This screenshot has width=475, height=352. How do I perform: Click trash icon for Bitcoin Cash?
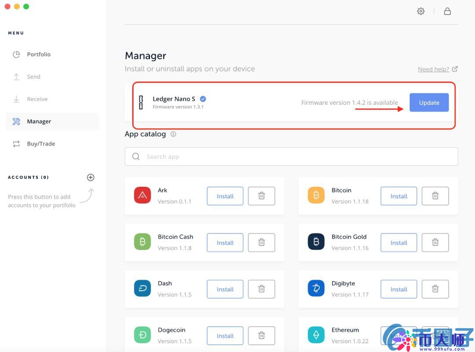tap(261, 243)
